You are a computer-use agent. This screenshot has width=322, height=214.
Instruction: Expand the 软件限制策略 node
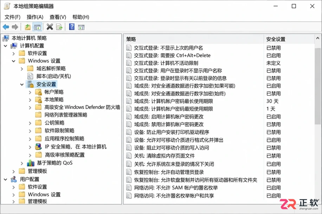30,131
